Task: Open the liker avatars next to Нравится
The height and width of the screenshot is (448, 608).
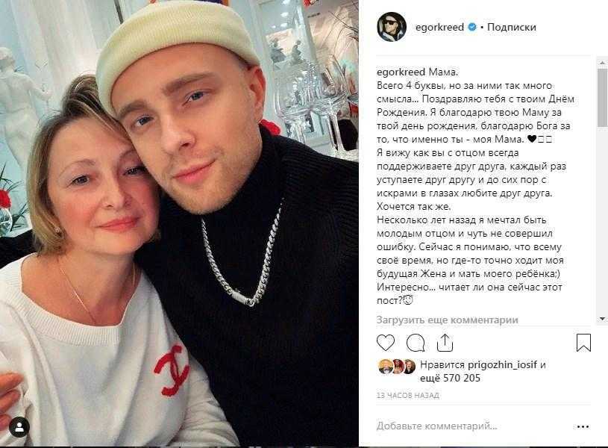Action: 397,366
